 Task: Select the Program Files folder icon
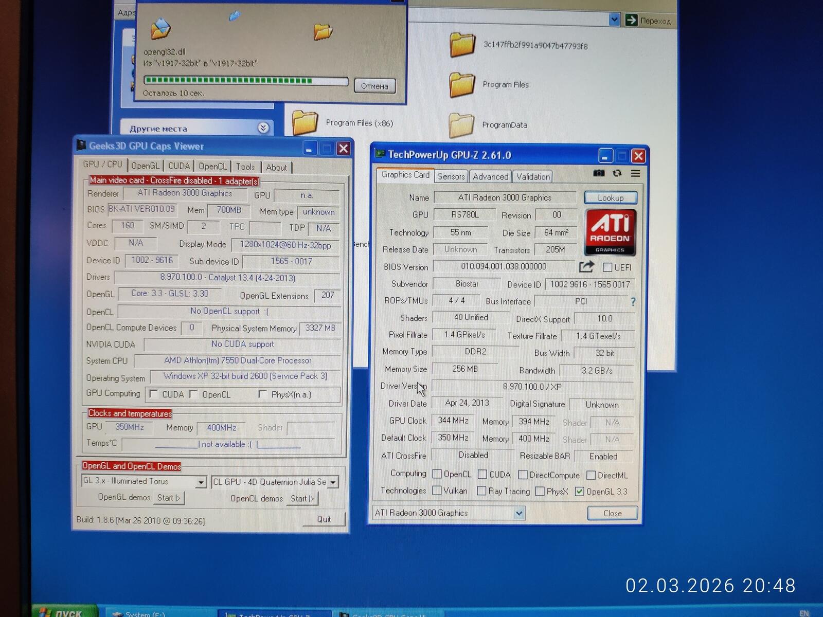point(461,84)
